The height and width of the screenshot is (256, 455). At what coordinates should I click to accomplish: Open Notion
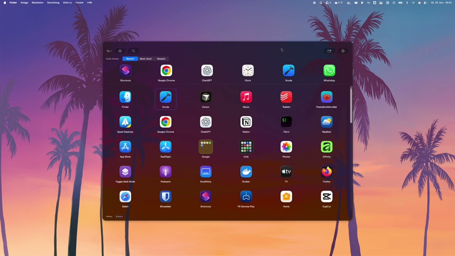(x=246, y=122)
